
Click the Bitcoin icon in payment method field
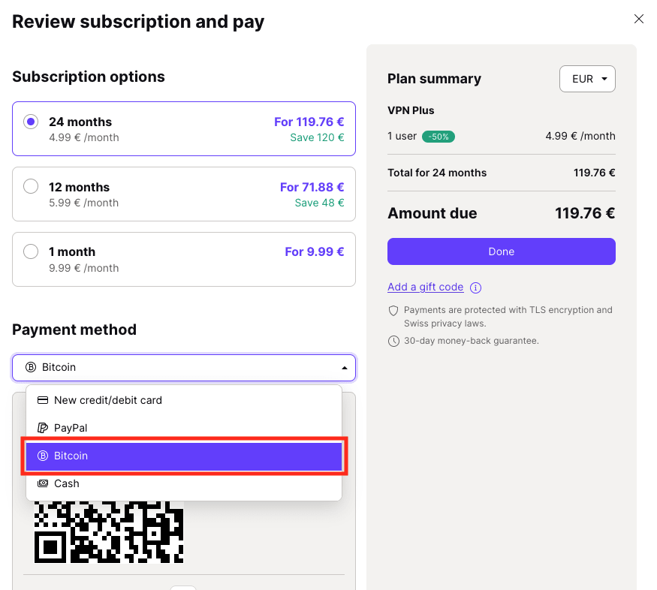click(x=31, y=367)
